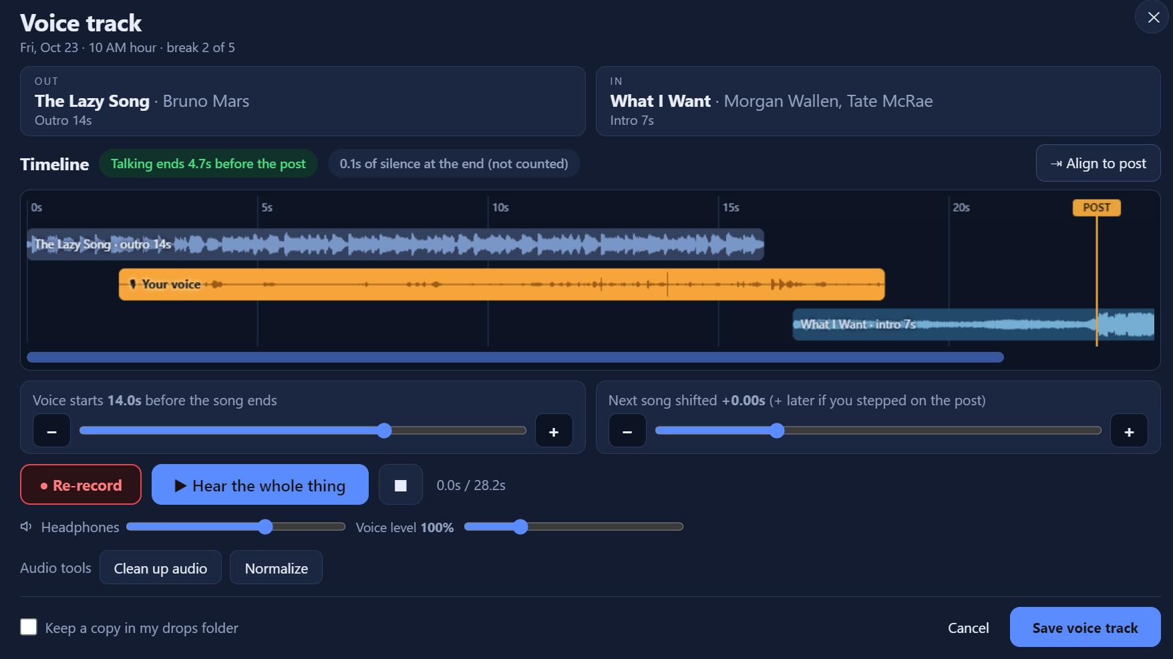The image size is (1173, 659).
Task: Decrease next song shift with minus button
Action: pyautogui.click(x=627, y=431)
